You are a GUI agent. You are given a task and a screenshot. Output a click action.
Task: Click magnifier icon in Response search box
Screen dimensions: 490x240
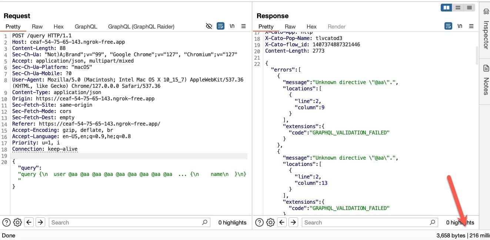click(x=432, y=222)
